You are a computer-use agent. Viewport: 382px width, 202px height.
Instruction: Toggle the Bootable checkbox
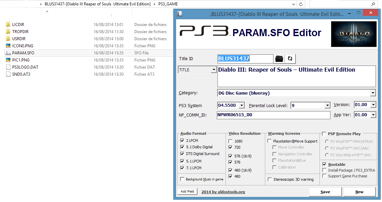click(325, 165)
